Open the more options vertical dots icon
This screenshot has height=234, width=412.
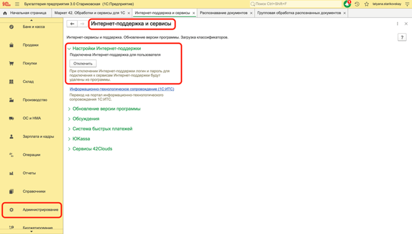(397, 24)
